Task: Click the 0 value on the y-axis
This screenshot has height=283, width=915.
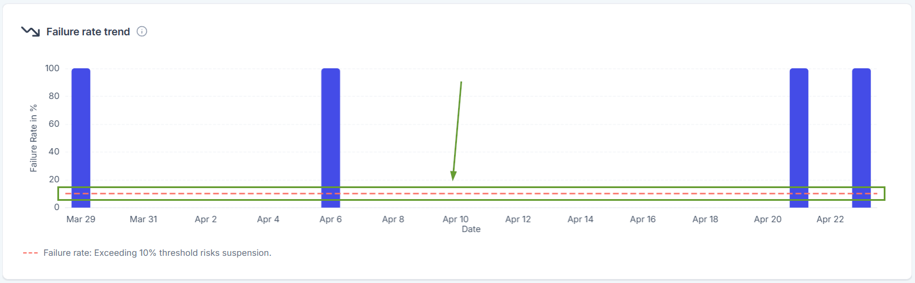Action: pos(57,207)
